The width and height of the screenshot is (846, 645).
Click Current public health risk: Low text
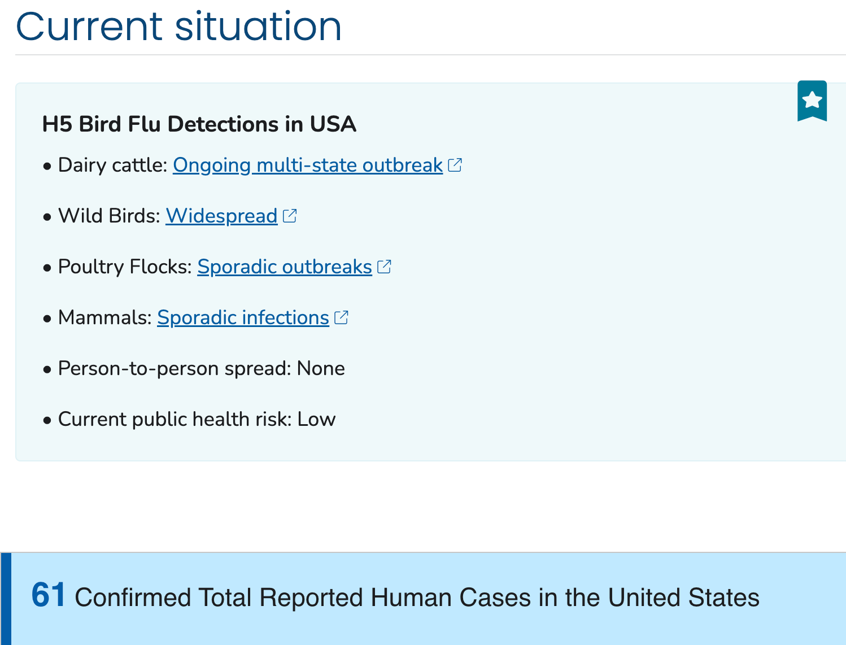197,419
